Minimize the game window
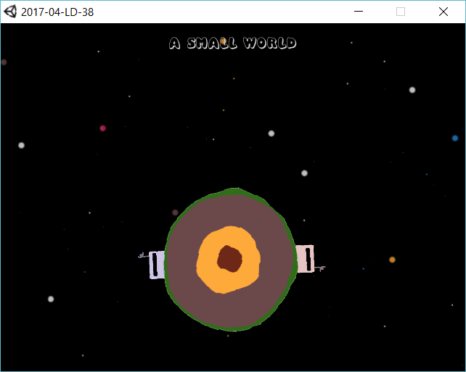This screenshot has width=466, height=372. tap(359, 12)
